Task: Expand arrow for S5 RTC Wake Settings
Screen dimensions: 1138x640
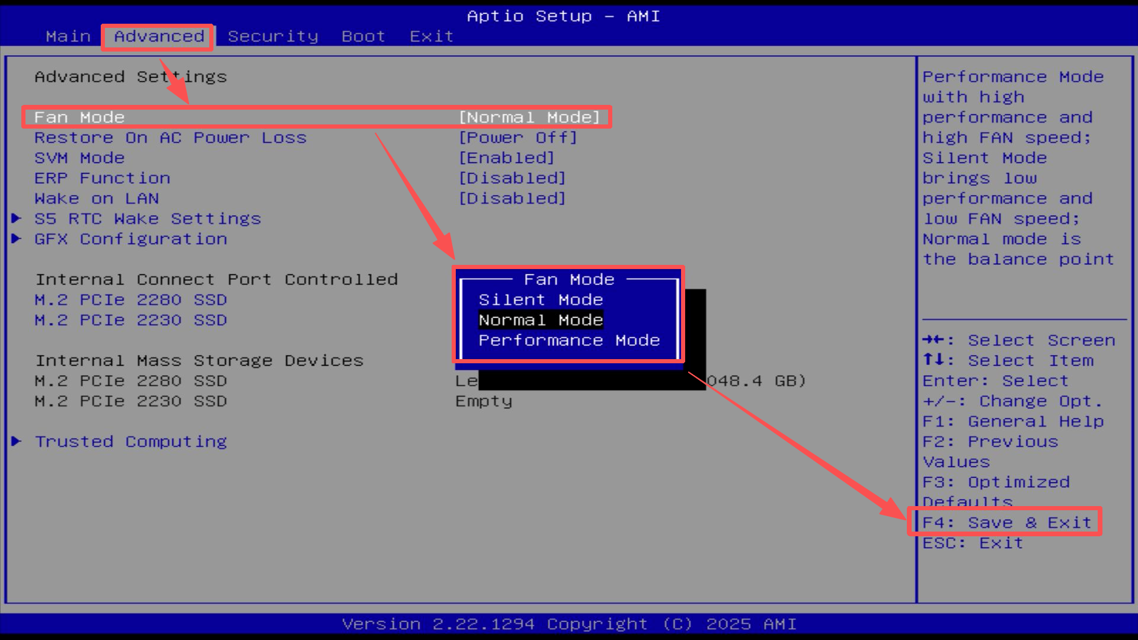Action: point(17,219)
